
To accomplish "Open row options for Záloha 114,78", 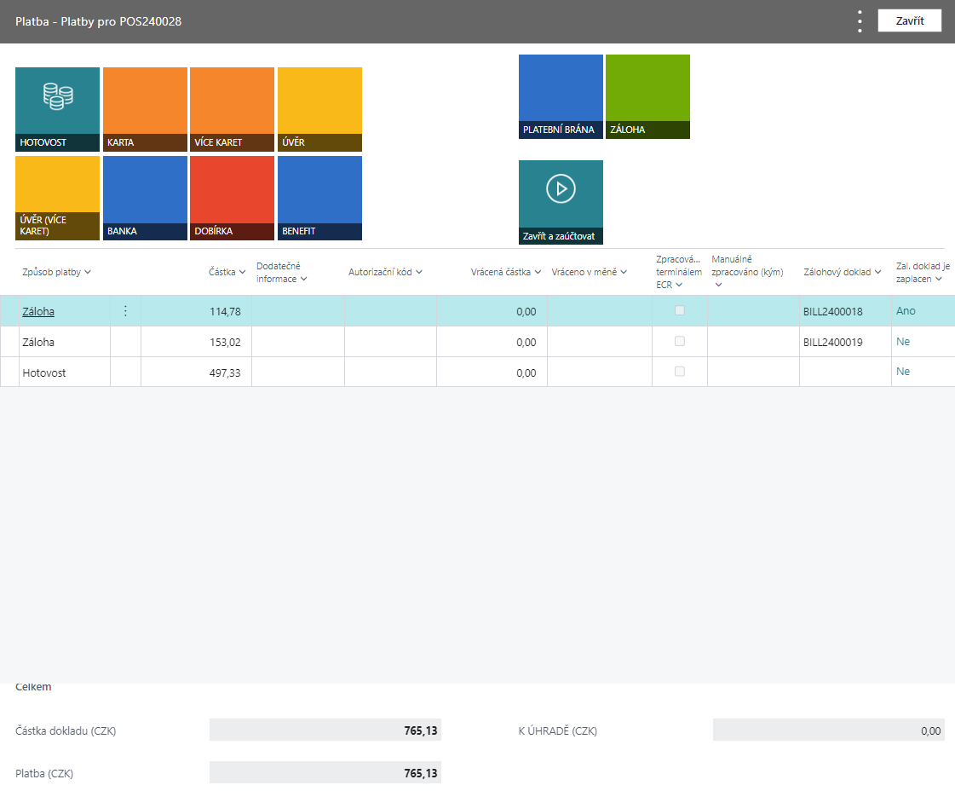I will 125,311.
